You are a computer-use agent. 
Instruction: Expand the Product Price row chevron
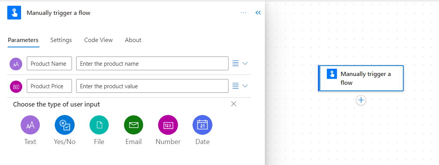point(245,86)
